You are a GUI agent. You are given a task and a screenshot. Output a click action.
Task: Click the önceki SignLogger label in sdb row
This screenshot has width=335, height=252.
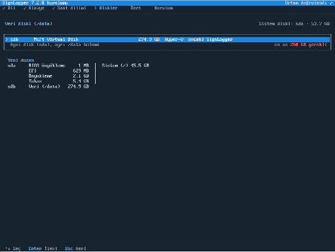point(210,39)
